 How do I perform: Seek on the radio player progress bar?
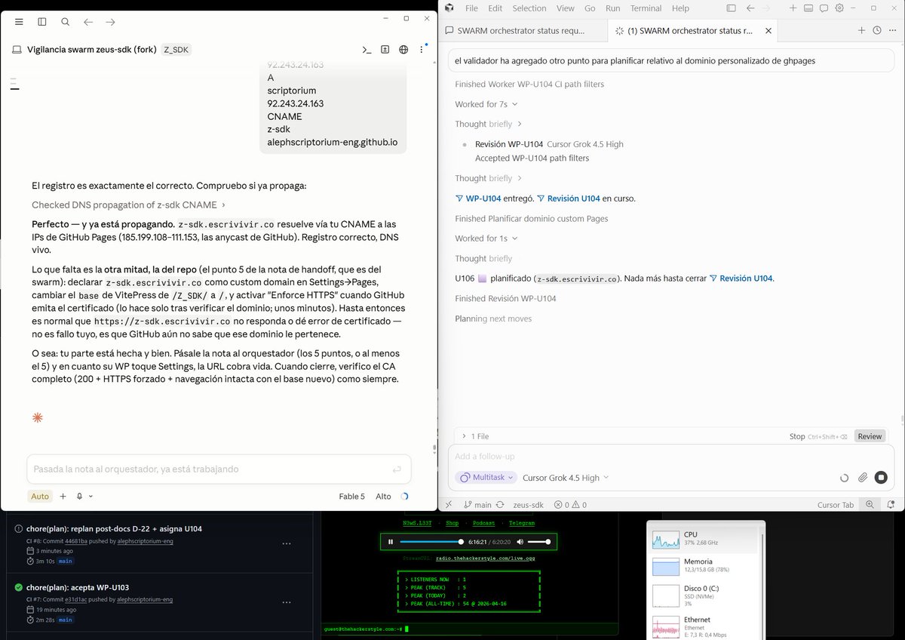point(431,542)
